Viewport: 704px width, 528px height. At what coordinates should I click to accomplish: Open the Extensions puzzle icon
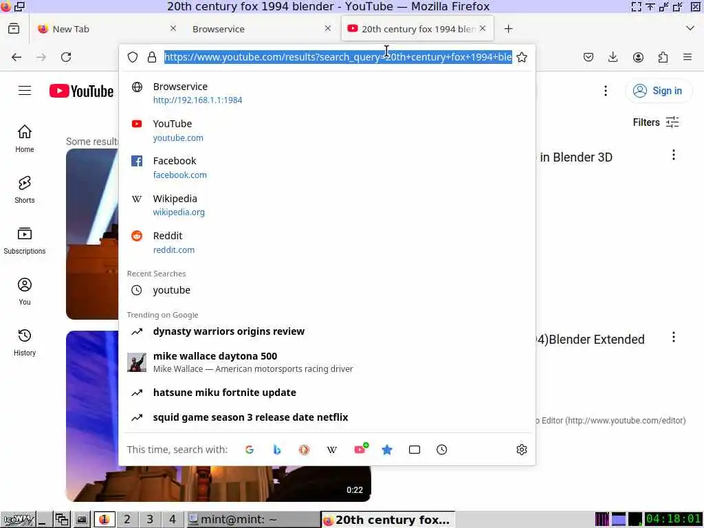tap(663, 57)
